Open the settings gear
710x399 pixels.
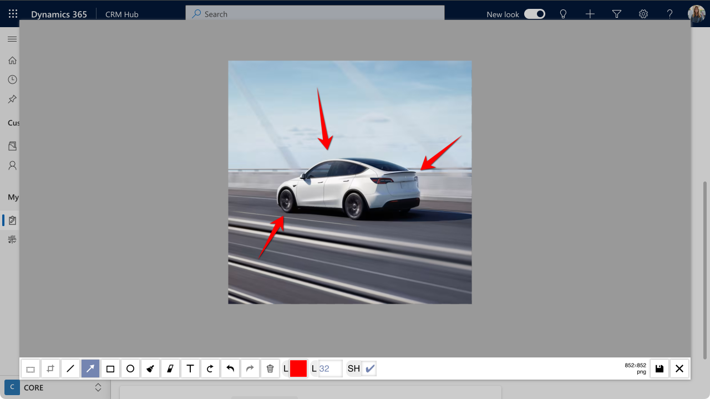(643, 14)
